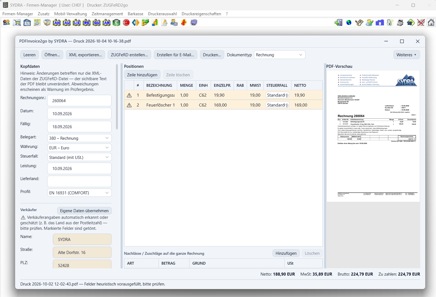Viewport: 436px width, 297px height.
Task: Click the green euro coin icon
Action: 116,23
